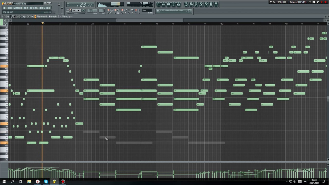The image size is (329, 185).
Task: Select the Delete tool
Action: click(18, 16)
